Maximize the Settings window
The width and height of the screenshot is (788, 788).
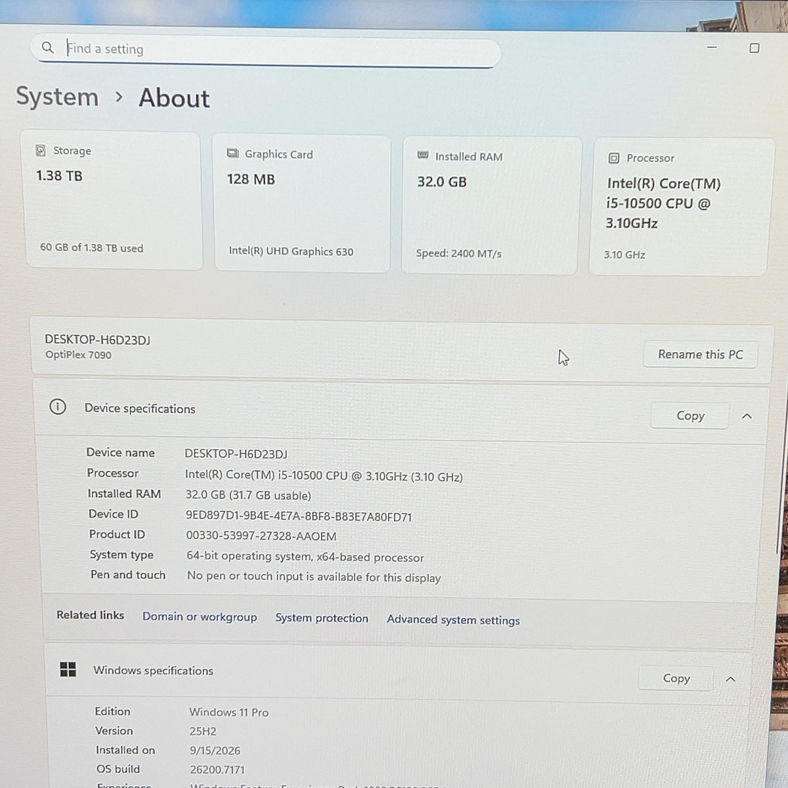(x=755, y=48)
